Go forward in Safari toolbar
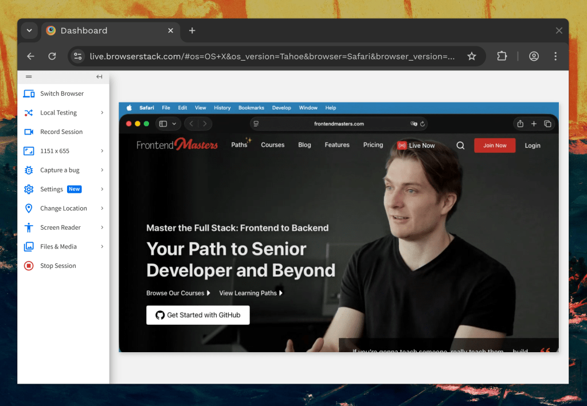The height and width of the screenshot is (406, 587). coord(205,124)
